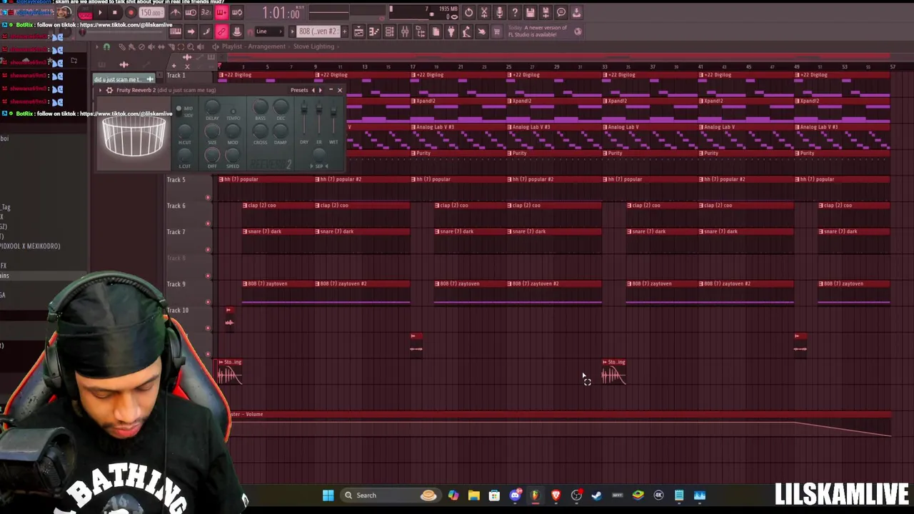Click the arrow step edit icon
Viewport: 914px width, 514px height.
point(191,31)
